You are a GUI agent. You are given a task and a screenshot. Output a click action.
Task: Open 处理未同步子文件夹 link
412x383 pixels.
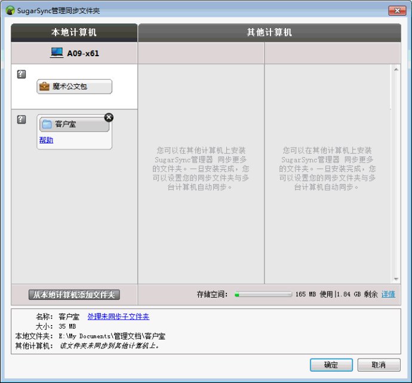pyautogui.click(x=118, y=317)
